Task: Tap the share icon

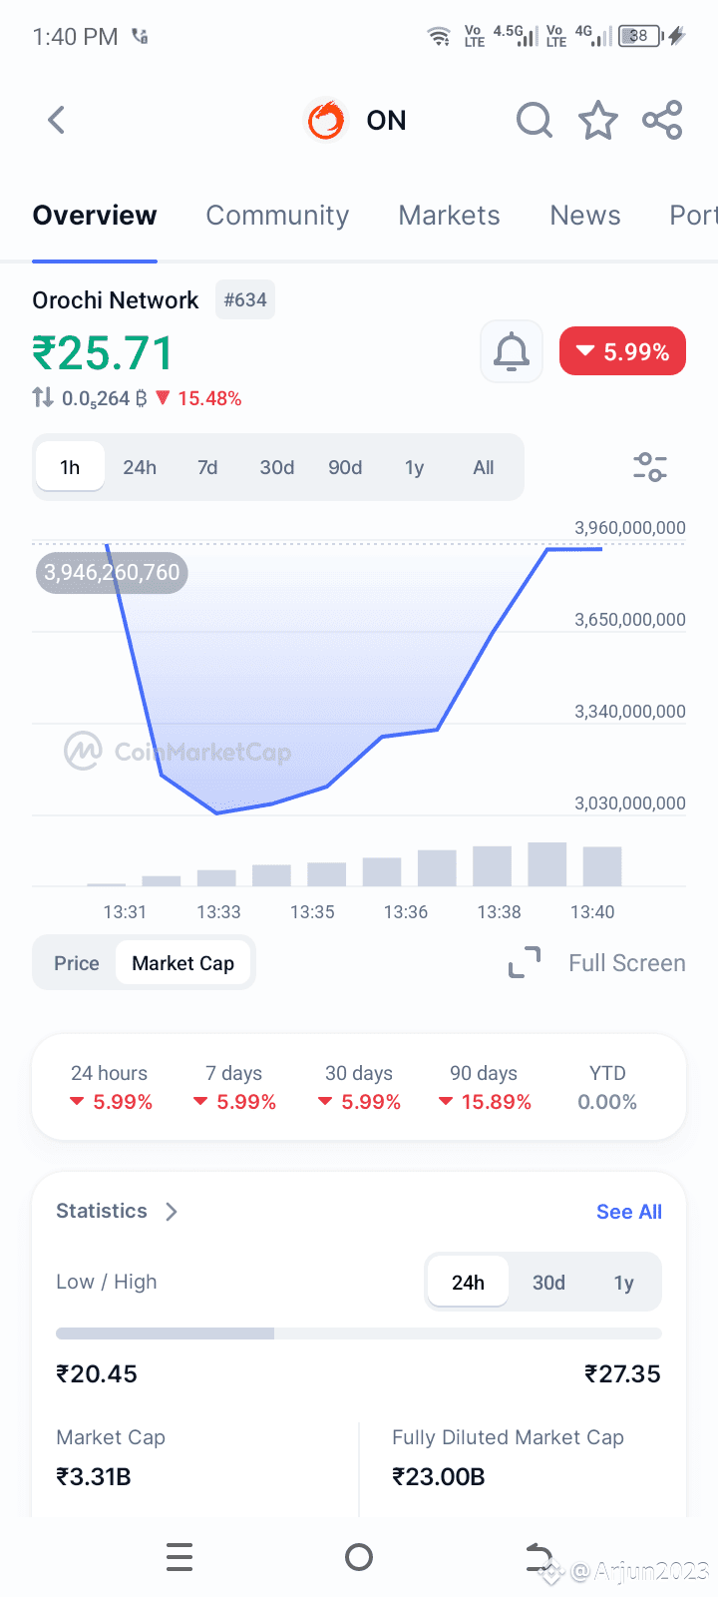Action: tap(662, 121)
